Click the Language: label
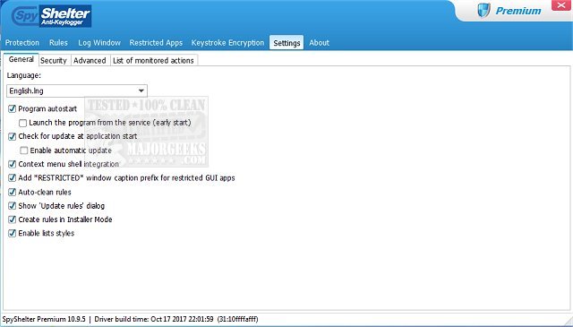Viewport: 573px width, 327px height. 24,75
